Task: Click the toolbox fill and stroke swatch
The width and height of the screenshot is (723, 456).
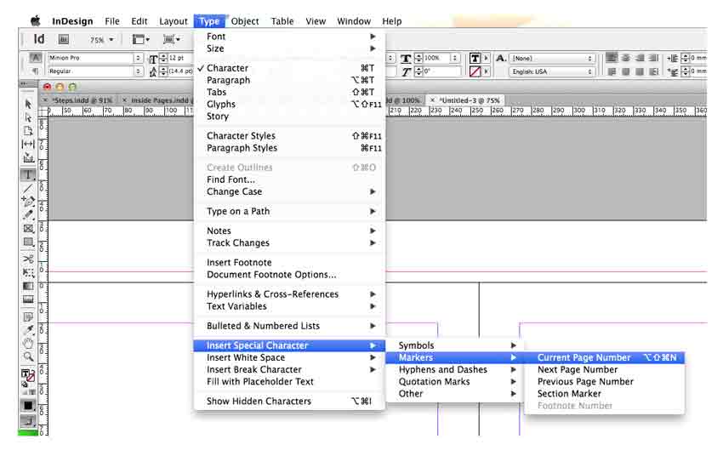Action: coord(28,375)
